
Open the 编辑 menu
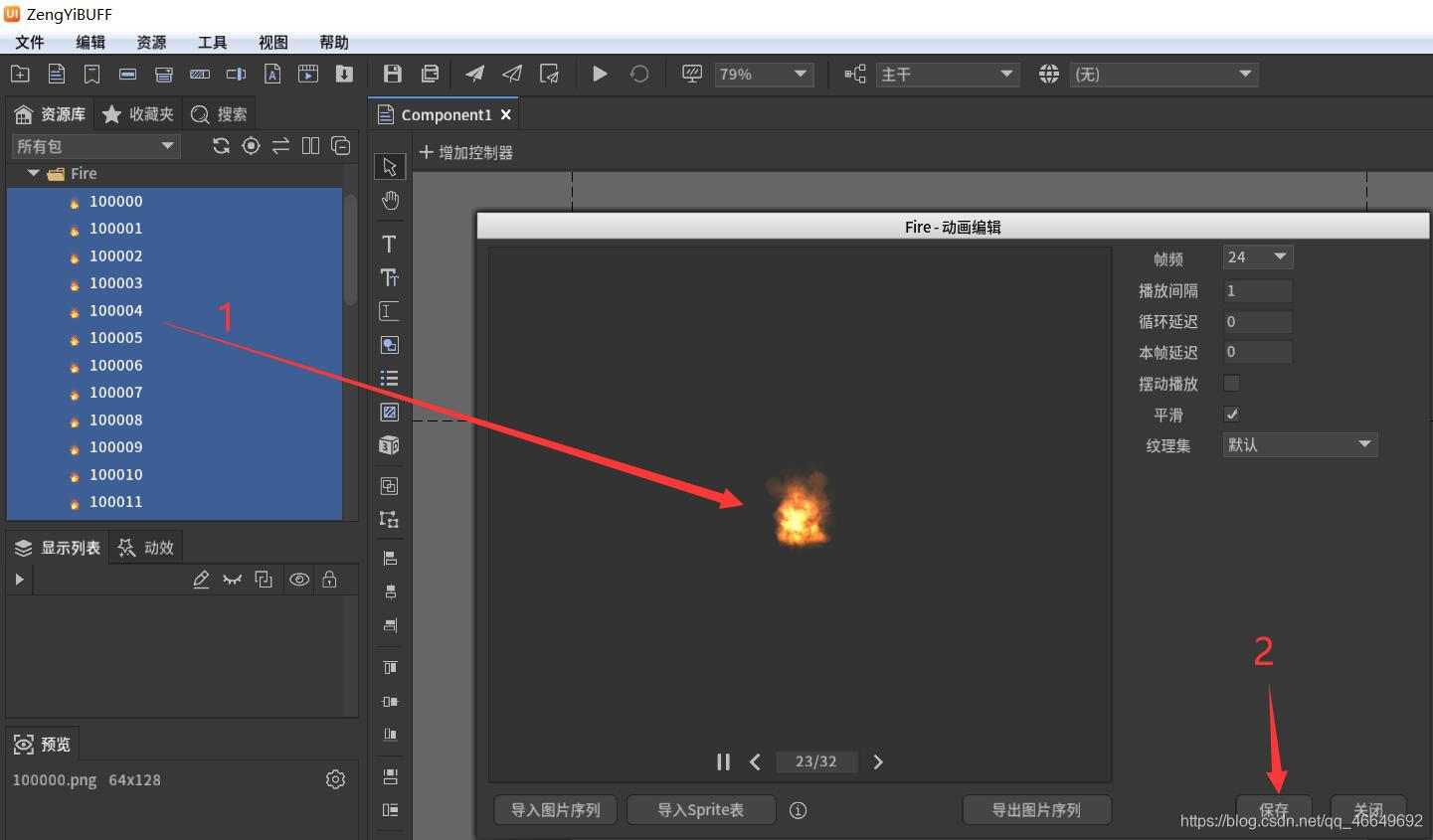tap(90, 42)
